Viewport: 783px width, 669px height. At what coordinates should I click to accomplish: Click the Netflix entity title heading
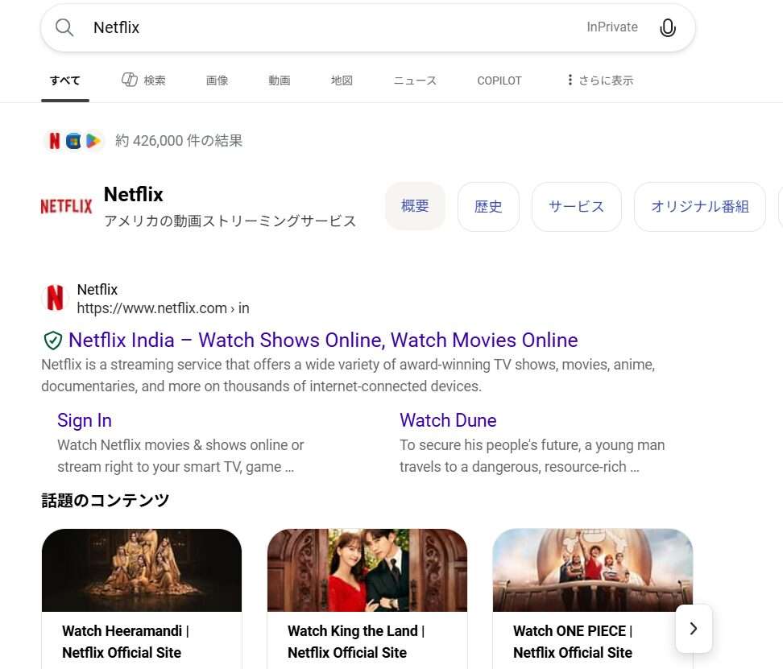tap(134, 195)
